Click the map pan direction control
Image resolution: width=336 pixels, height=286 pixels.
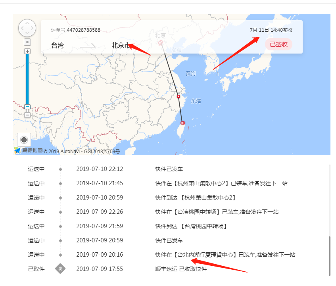click(x=27, y=28)
